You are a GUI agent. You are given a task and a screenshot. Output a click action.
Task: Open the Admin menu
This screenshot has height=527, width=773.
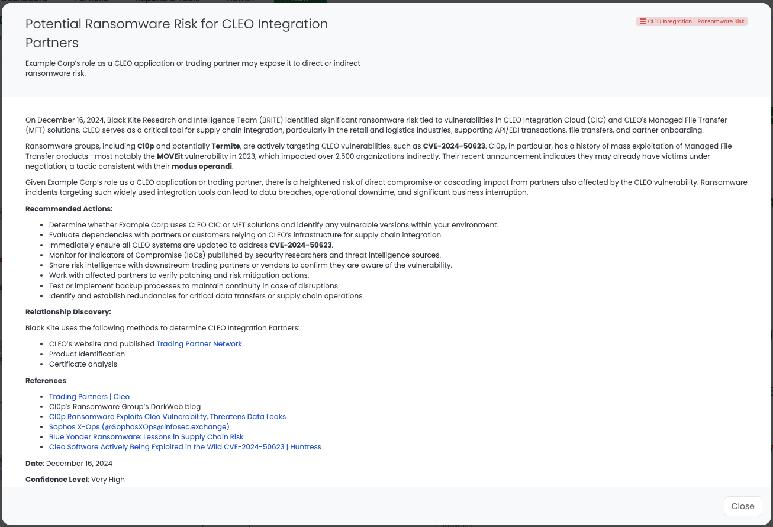[240, 2]
